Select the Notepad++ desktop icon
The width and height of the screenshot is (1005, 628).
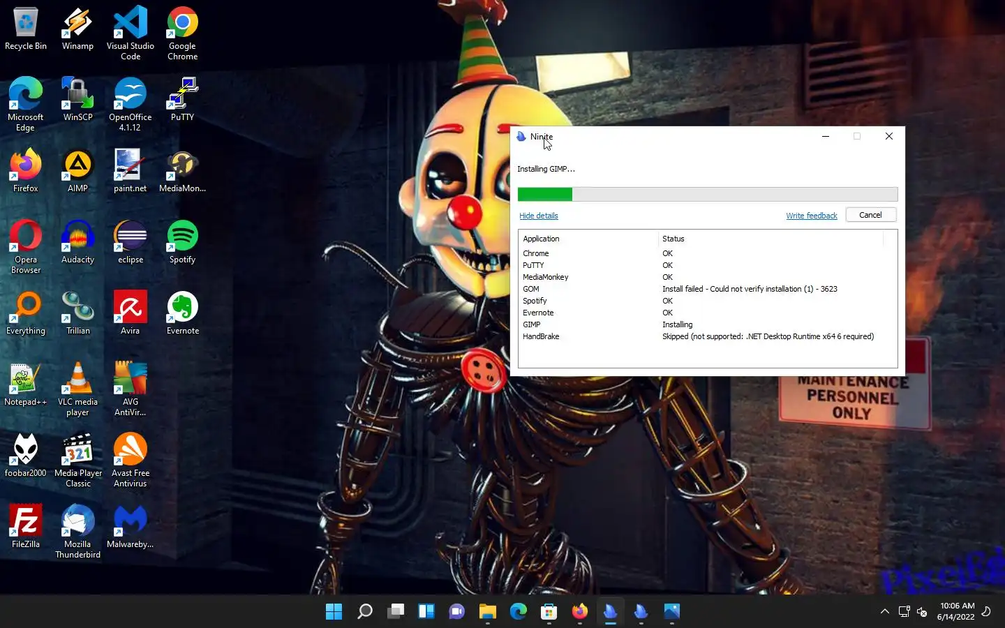click(26, 384)
